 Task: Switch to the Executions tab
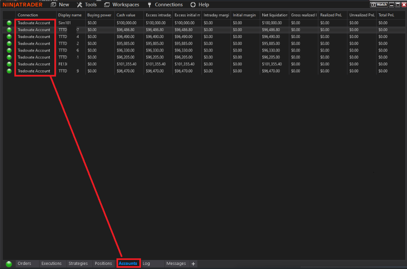[51, 264]
